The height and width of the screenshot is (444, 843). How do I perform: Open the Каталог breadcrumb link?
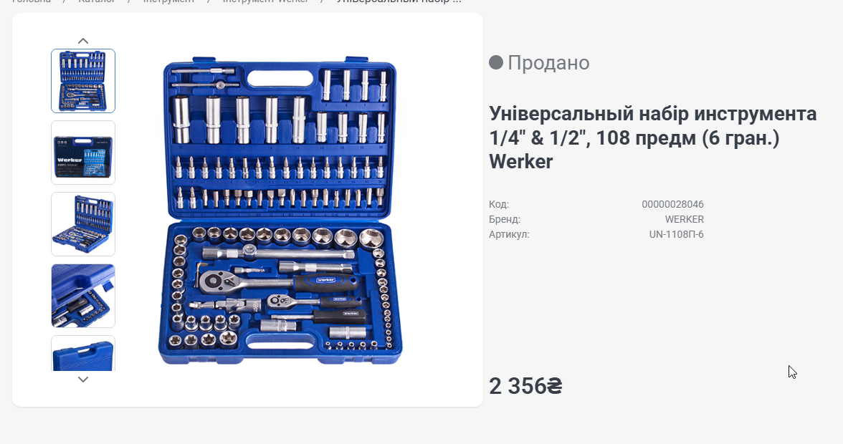[97, 1]
